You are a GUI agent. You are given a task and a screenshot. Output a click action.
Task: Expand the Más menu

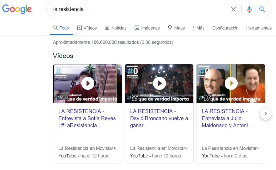[198, 28]
